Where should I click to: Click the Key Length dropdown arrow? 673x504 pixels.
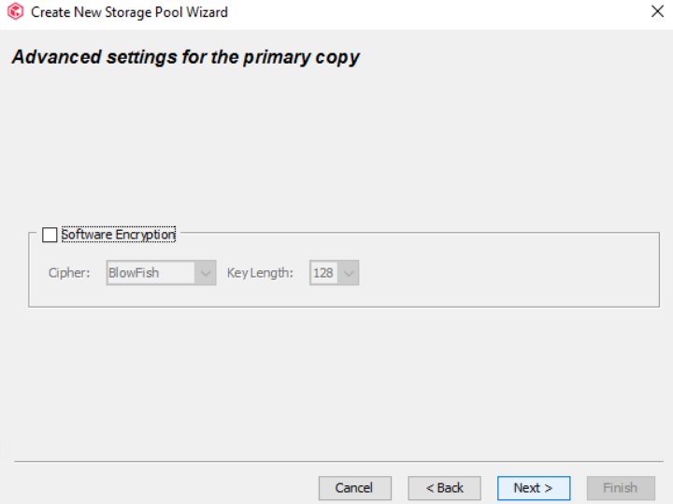coord(350,273)
